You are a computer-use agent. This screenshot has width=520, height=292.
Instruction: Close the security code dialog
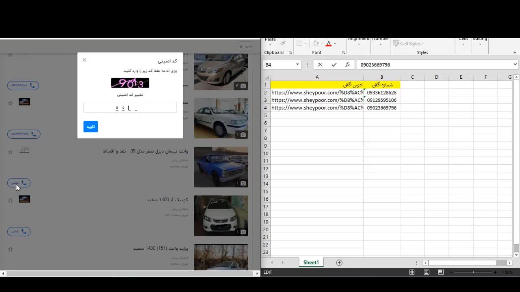click(84, 60)
